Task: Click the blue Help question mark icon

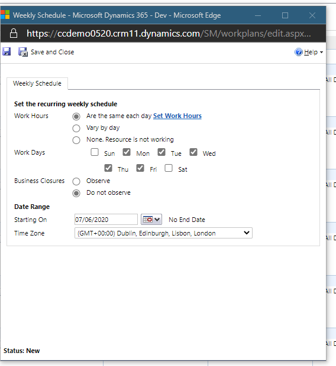Action: (x=299, y=52)
